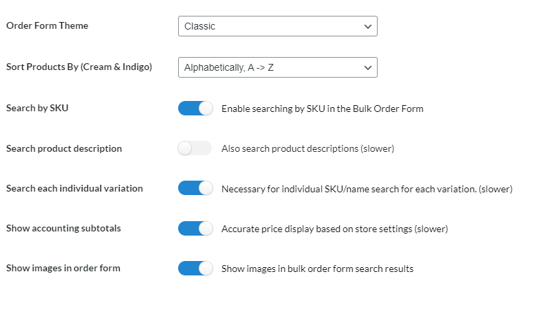
Task: Click the chevron arrow beside Alphabetically, A -> Z
Action: click(368, 68)
